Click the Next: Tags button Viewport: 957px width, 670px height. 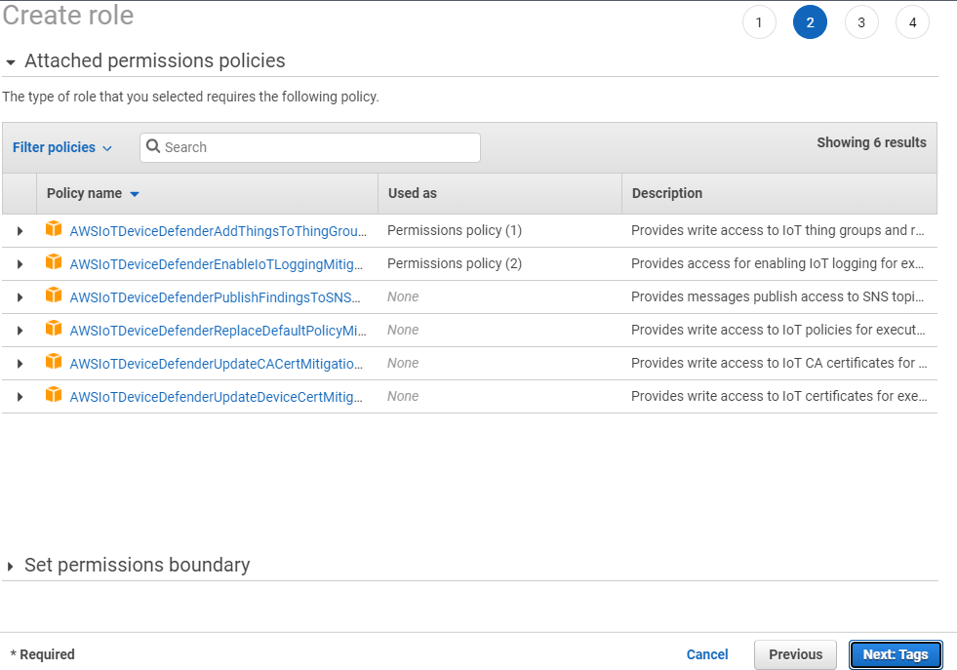coord(895,654)
